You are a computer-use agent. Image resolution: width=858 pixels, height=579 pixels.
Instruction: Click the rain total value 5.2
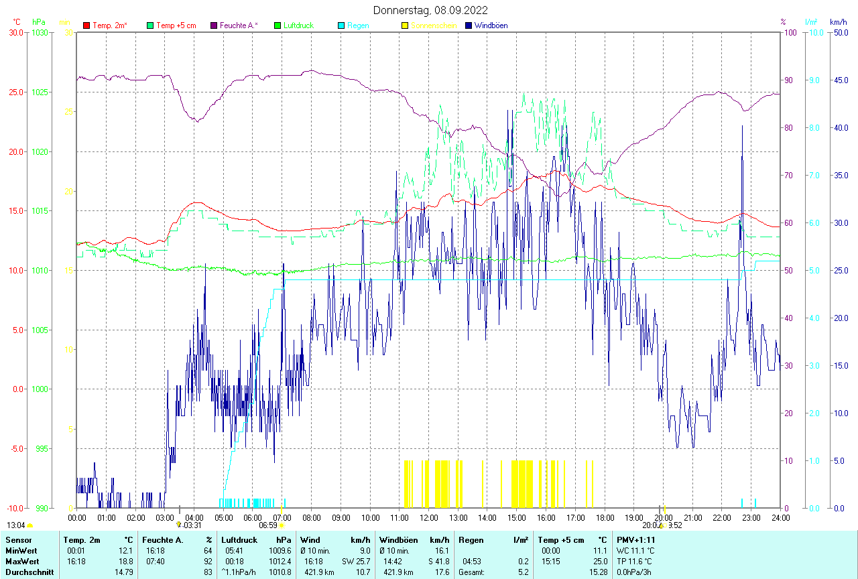click(525, 572)
